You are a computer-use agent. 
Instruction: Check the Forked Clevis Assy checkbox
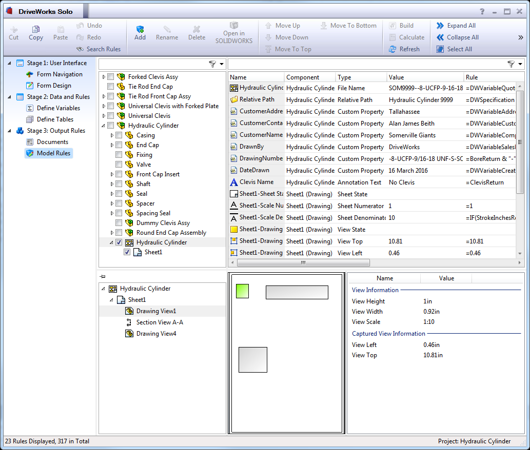tap(110, 77)
